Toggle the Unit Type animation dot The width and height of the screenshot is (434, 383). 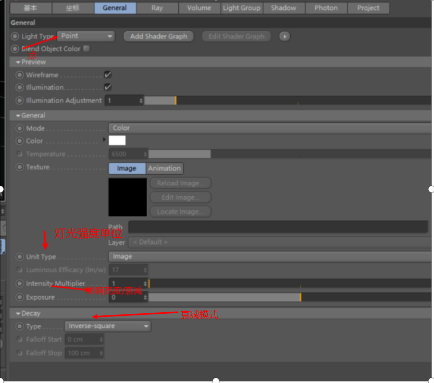[19, 257]
